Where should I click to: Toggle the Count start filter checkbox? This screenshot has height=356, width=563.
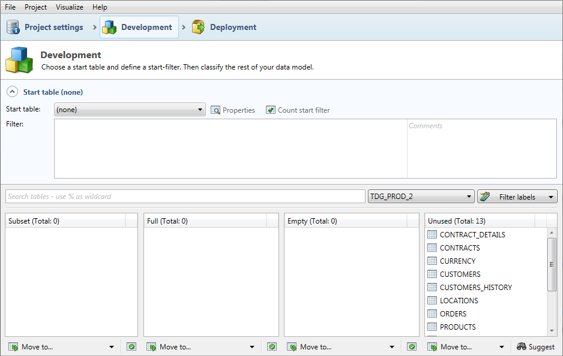point(271,110)
